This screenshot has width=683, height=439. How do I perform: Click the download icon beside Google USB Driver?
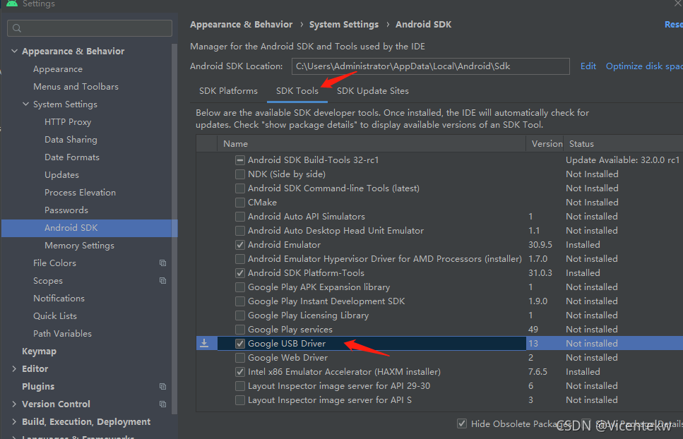204,343
